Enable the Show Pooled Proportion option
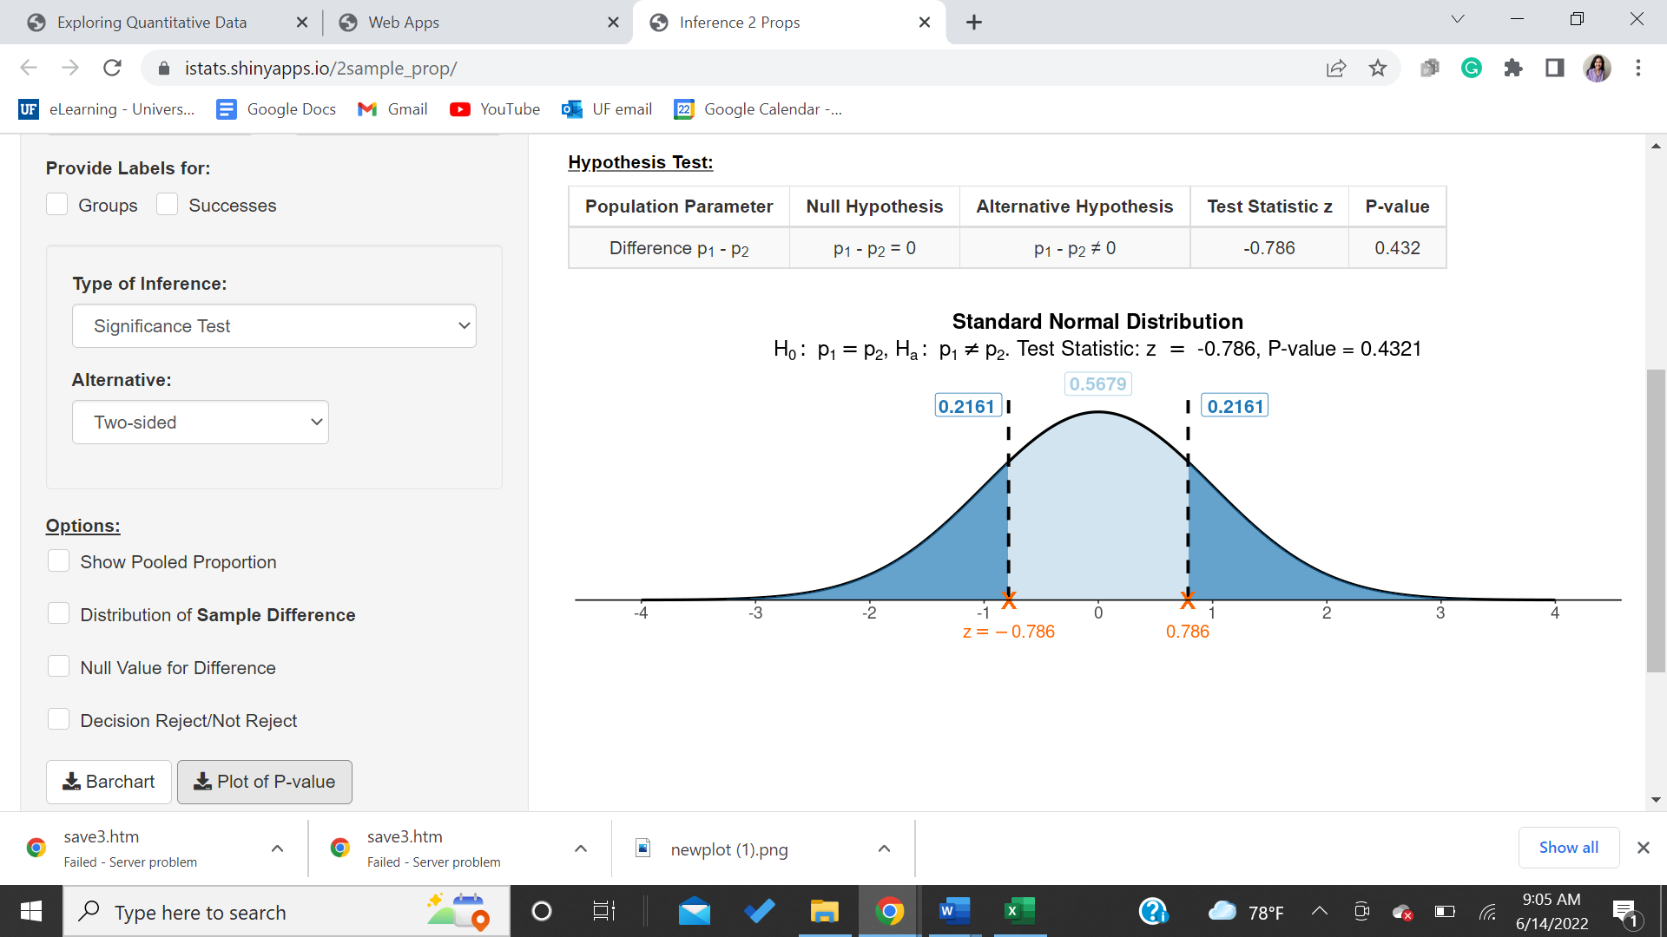Screen dimensions: 1667x937 (58, 560)
